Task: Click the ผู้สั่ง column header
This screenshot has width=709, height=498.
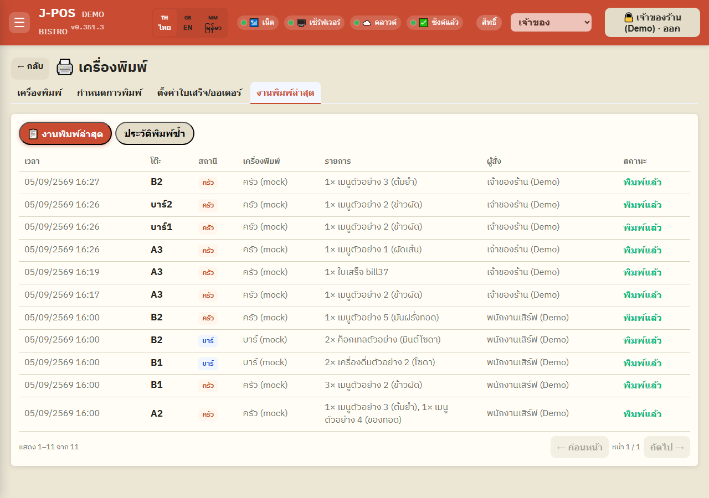Action: coord(494,161)
